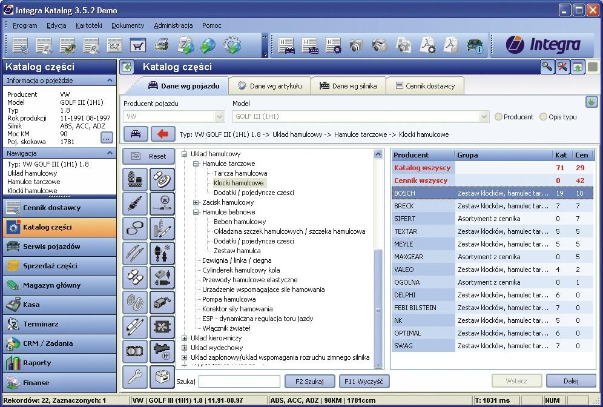The height and width of the screenshot is (407, 603).
Task: Open the Producent pojazdu dropdown
Action: point(220,116)
